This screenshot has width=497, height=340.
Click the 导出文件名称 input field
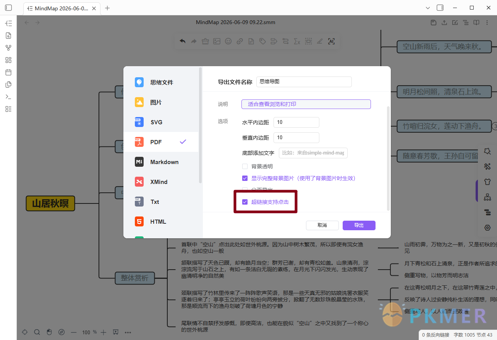[304, 82]
